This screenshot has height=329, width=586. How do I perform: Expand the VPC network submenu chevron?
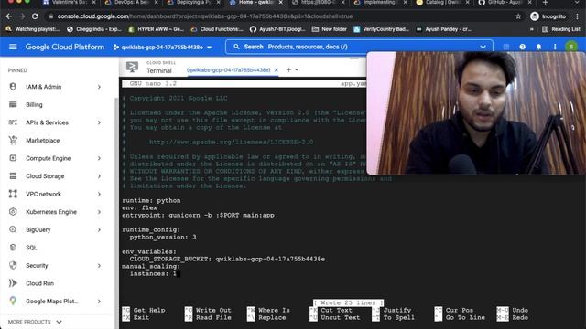[x=99, y=194]
